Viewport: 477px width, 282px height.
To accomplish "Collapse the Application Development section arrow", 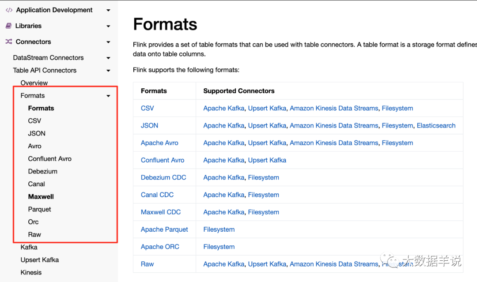I will click(108, 10).
